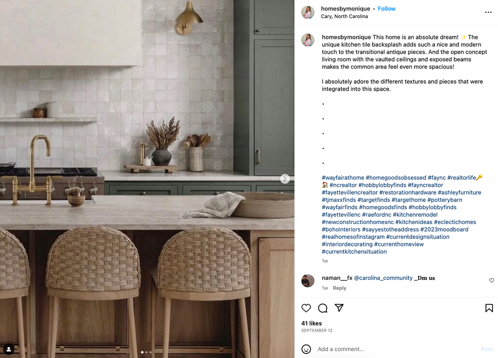The height and width of the screenshot is (358, 498).
Task: Like the post with the heart icon
Action: click(306, 308)
